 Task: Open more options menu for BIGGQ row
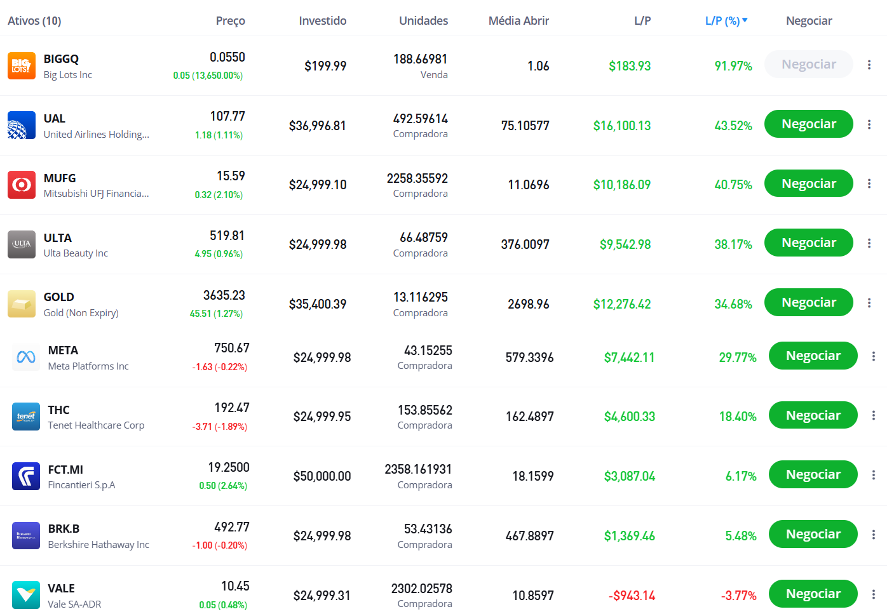869,65
